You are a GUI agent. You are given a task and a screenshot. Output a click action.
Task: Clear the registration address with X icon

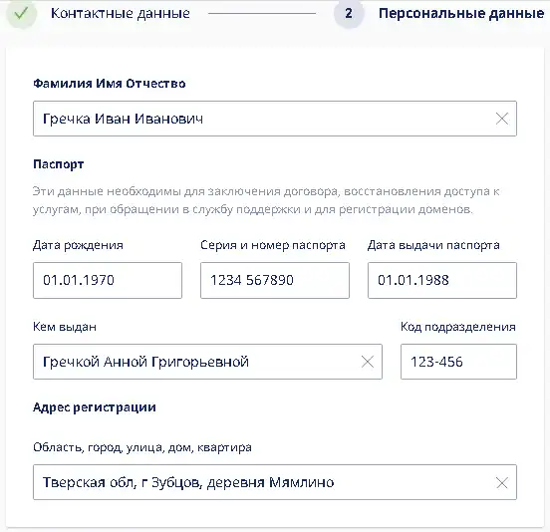pyautogui.click(x=502, y=482)
